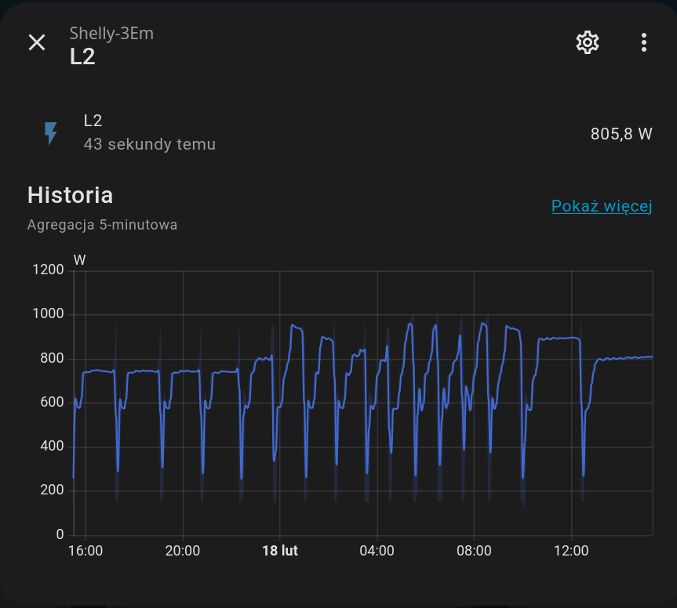677x608 pixels.
Task: Click the 'Shelly-3Em' device name
Action: click(111, 33)
